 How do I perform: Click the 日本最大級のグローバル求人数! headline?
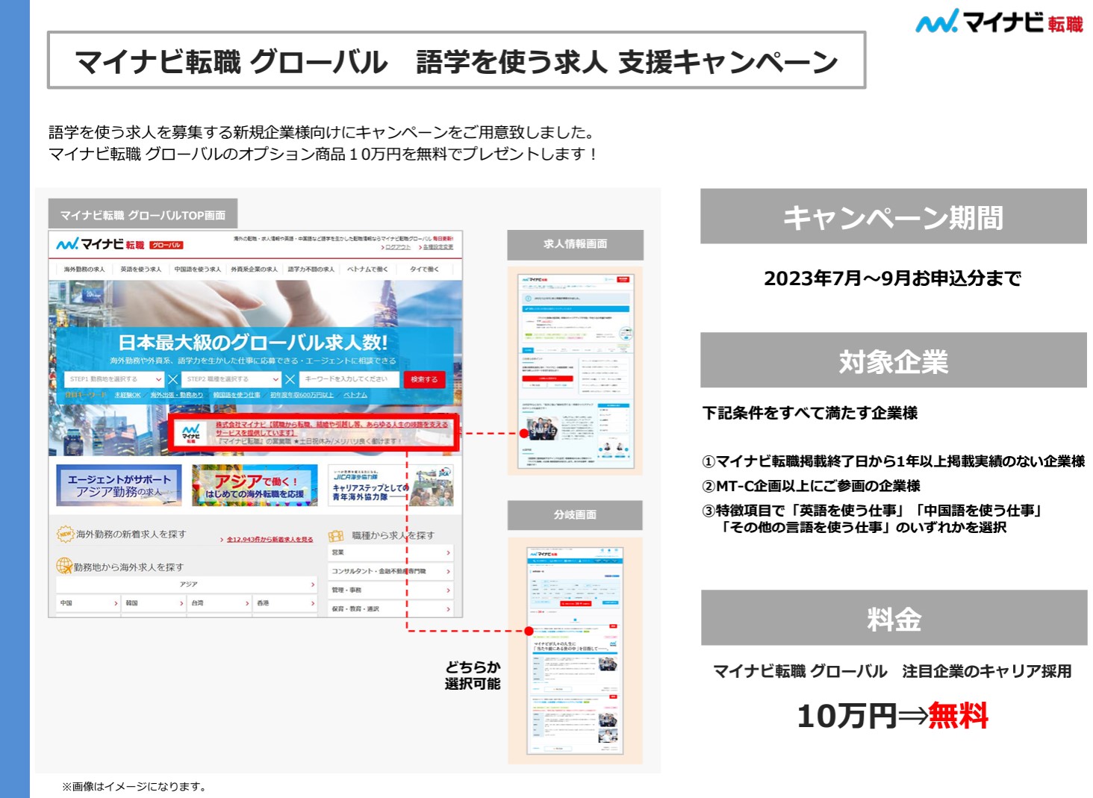point(252,343)
